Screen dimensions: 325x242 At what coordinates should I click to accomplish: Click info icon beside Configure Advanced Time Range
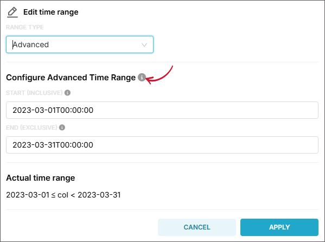point(142,78)
